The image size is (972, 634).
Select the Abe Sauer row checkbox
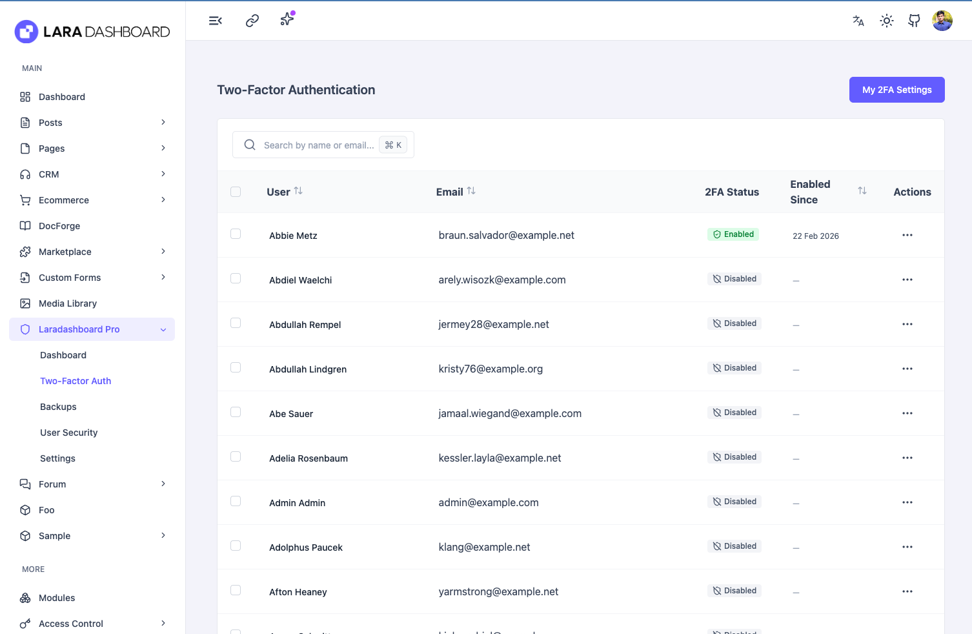(x=236, y=412)
